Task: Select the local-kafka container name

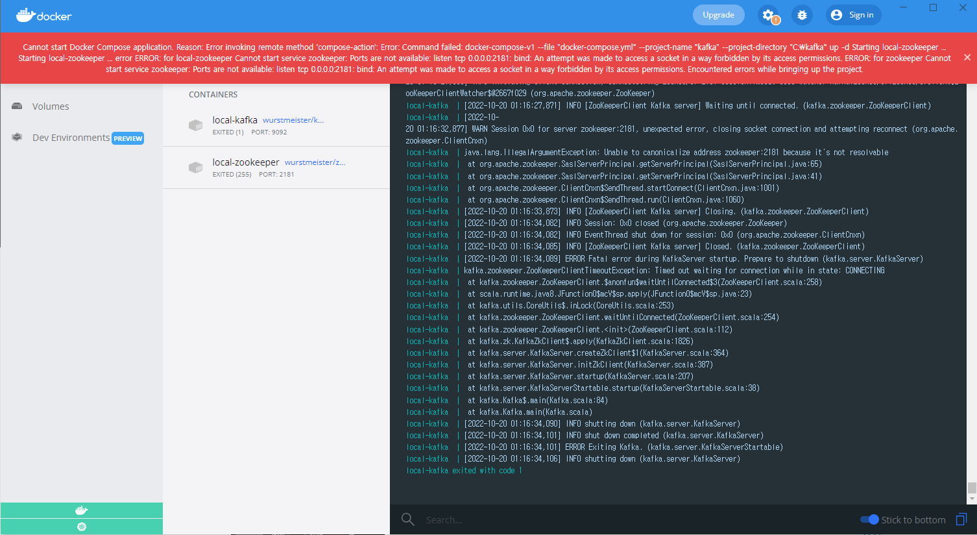Action: 235,120
